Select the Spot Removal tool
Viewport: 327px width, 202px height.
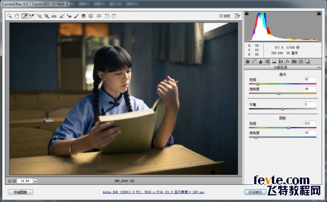pyautogui.click(x=62, y=16)
